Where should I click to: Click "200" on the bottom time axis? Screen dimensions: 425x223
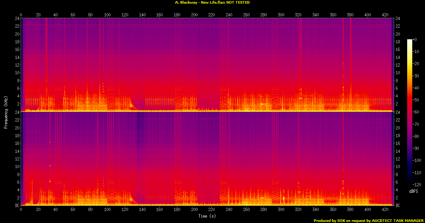coord(194,210)
